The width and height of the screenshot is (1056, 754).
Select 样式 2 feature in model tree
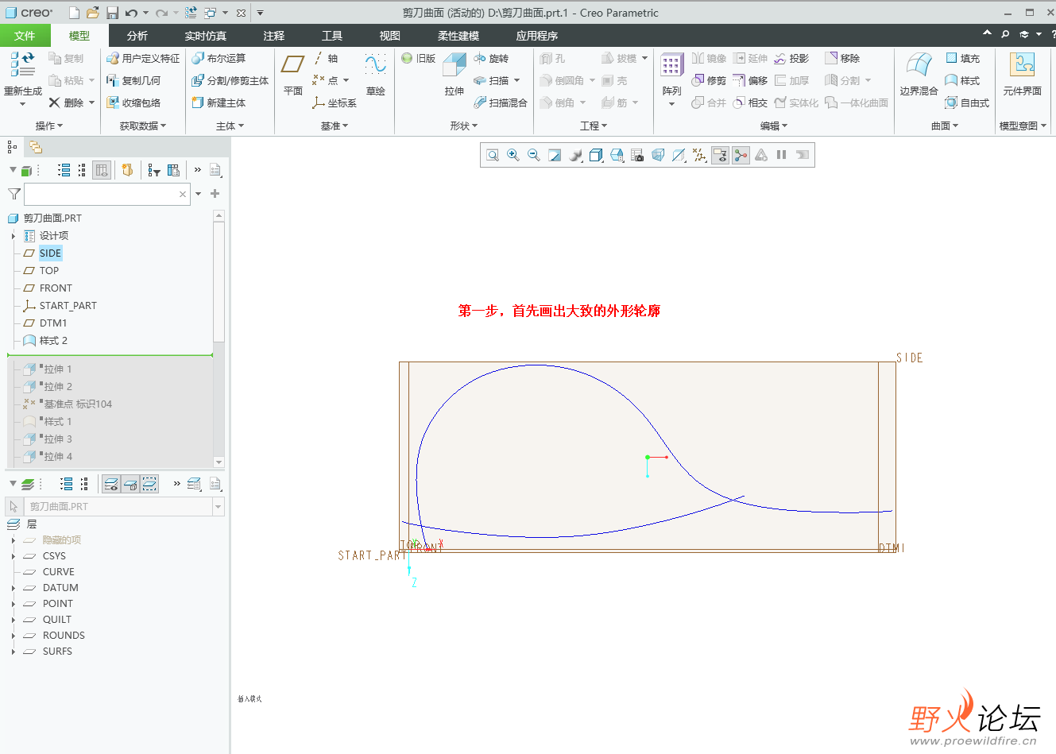[53, 341]
